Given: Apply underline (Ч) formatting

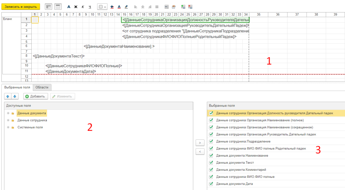Looking at the screenshot, I should [90, 7].
